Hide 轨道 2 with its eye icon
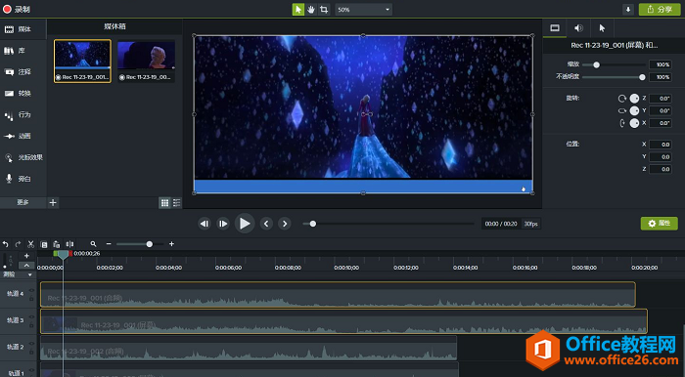This screenshot has height=377, width=685. coord(31,344)
